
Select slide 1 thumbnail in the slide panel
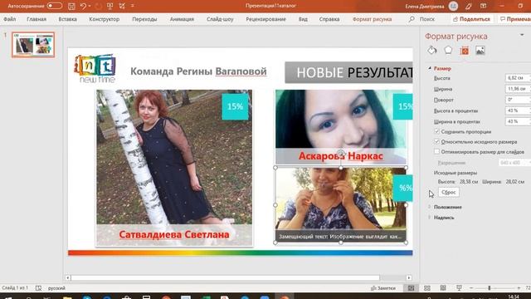pyautogui.click(x=33, y=45)
